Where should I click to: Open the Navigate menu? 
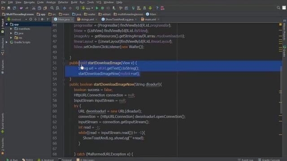29,2
